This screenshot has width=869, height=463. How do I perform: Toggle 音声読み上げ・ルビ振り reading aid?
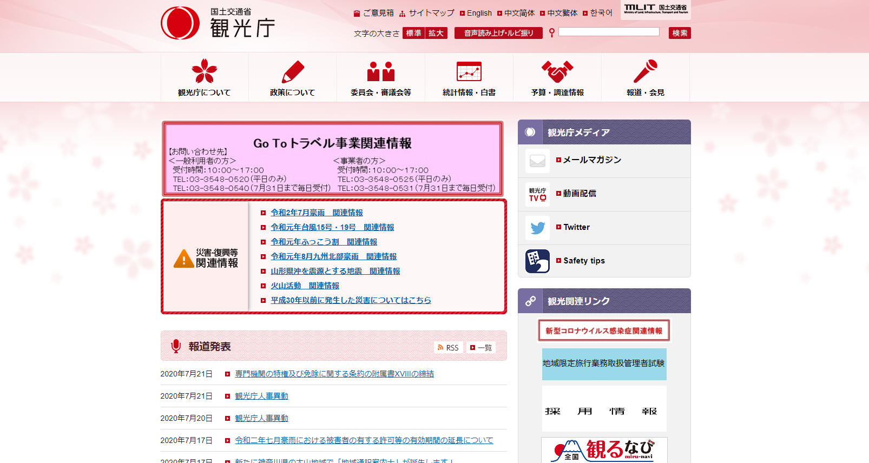pos(498,34)
